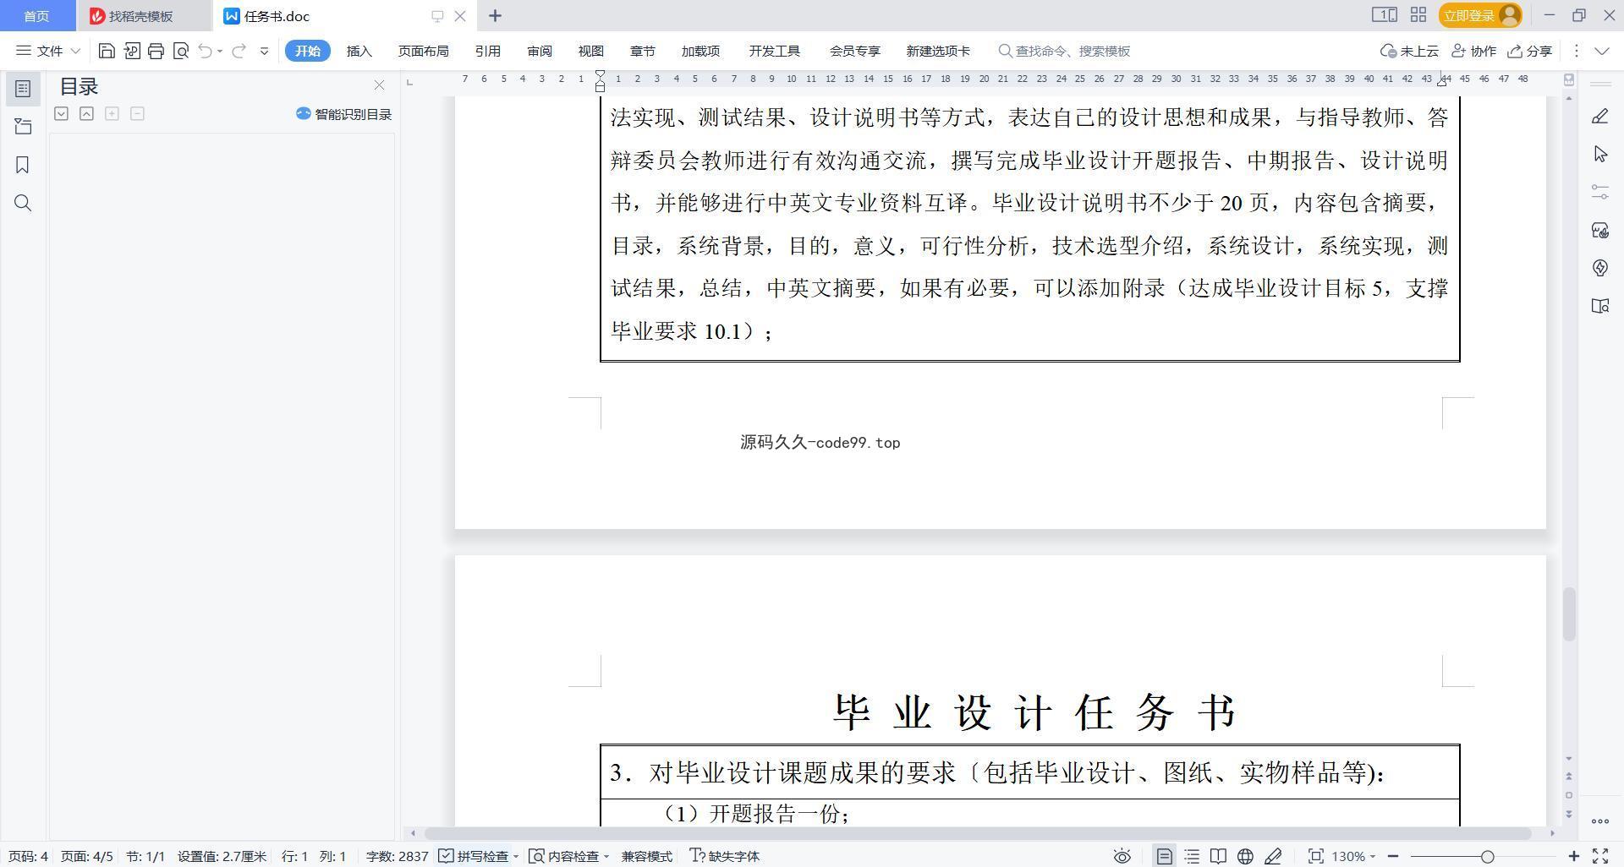Toggle 拼写检查 spell check
1624x867 pixels.
click(x=474, y=856)
